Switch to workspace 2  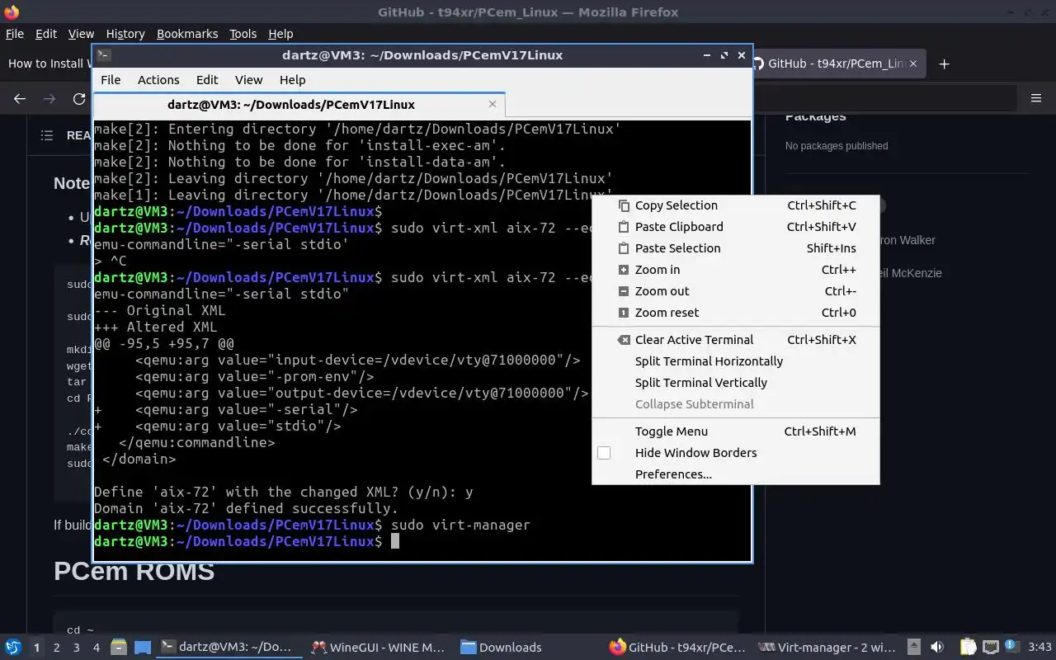56,648
